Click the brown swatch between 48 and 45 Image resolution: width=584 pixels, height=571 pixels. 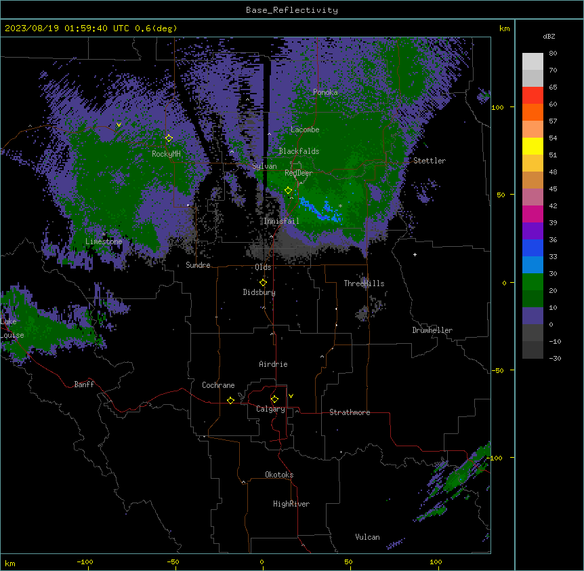pyautogui.click(x=533, y=180)
